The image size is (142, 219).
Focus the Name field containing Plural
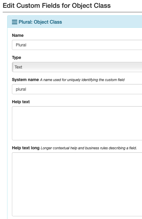tap(77, 45)
